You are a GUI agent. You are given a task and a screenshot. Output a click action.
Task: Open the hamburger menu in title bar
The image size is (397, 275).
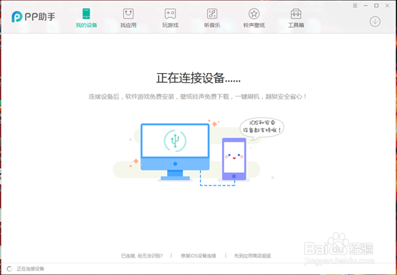click(x=355, y=6)
